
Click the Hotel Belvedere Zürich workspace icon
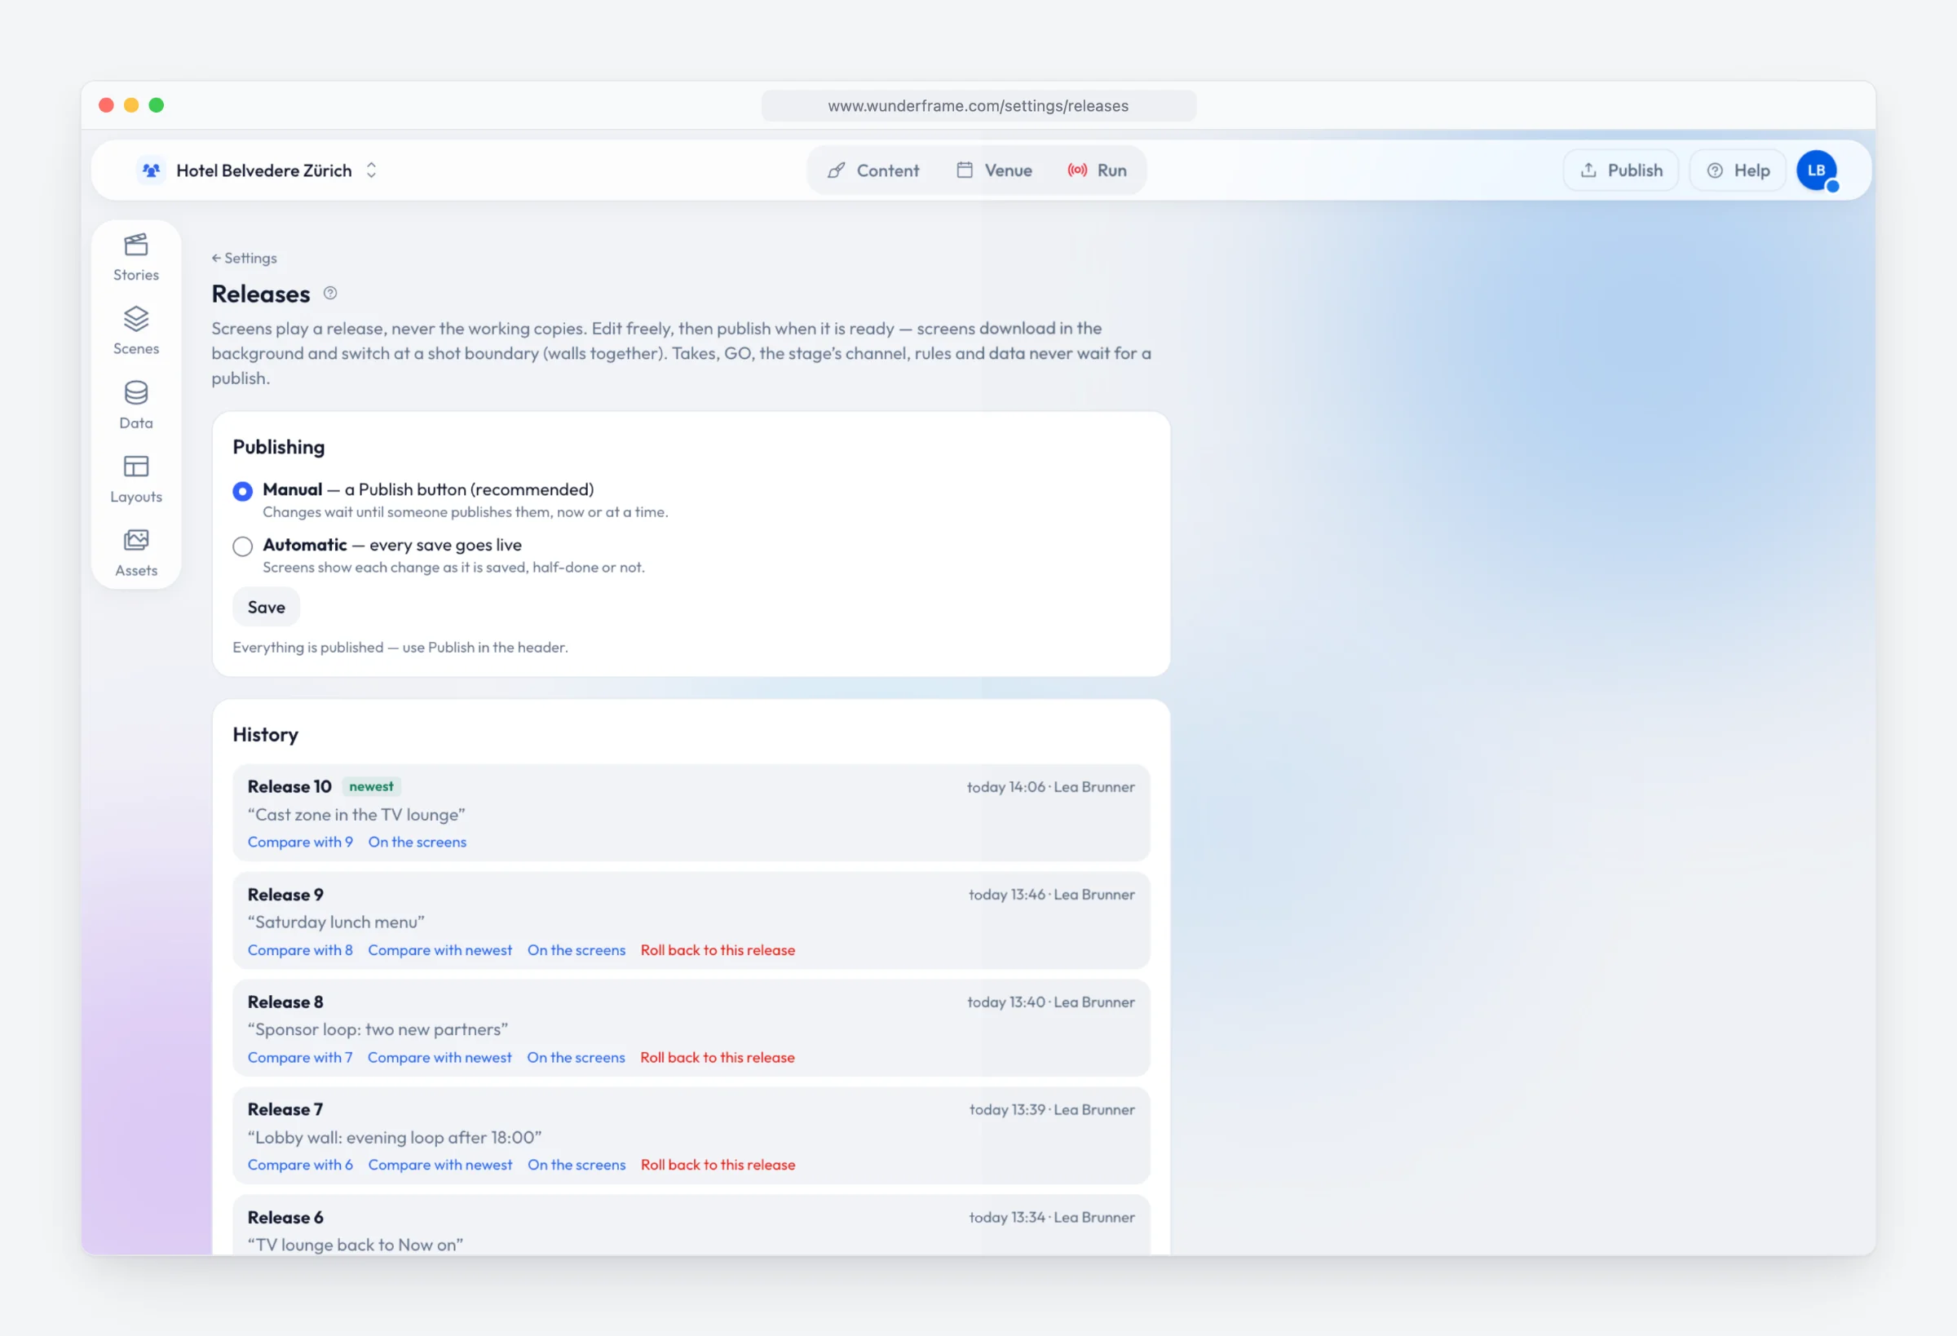(x=151, y=170)
